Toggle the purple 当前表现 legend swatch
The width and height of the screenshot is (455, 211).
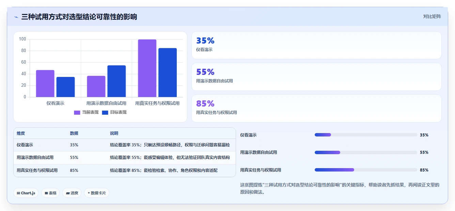click(x=77, y=112)
